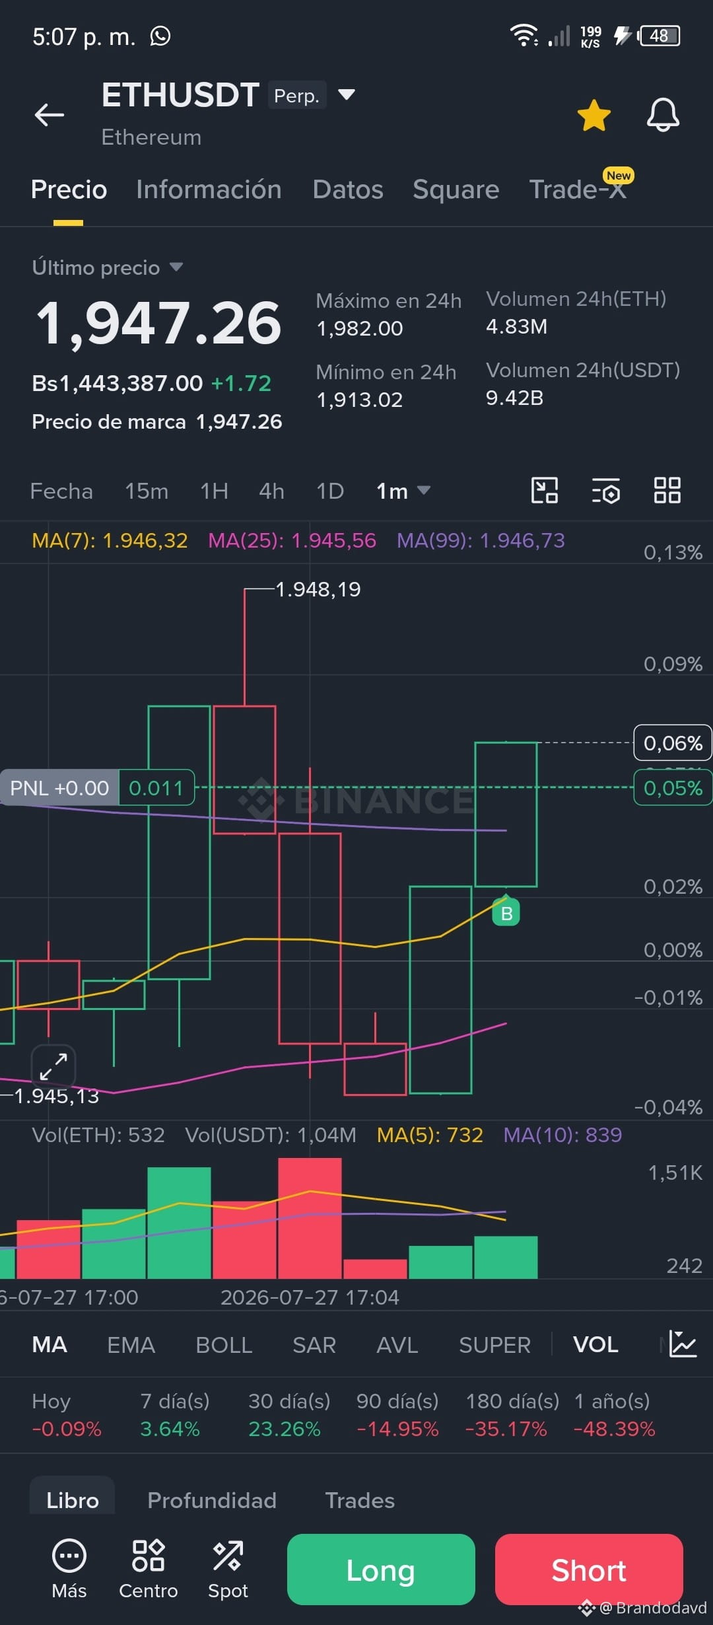The height and width of the screenshot is (1625, 713).
Task: Tap the volume MA(5): 732 label
Action: [x=430, y=1135]
